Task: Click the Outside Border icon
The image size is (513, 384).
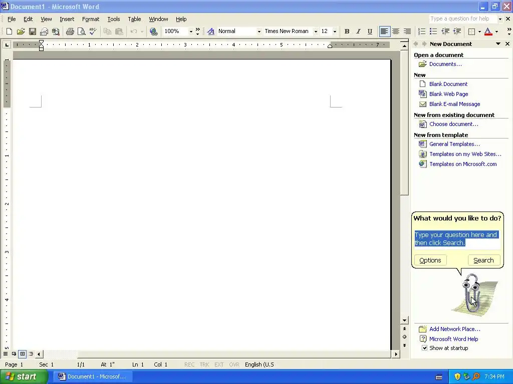Action: click(x=471, y=31)
